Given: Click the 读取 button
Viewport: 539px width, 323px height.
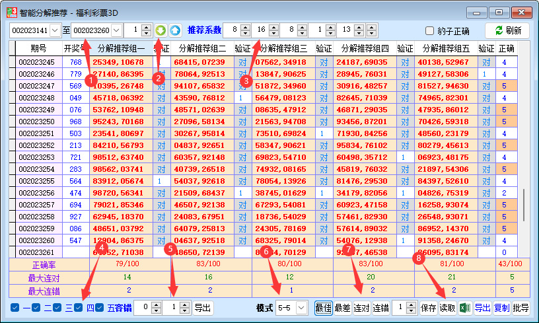Looking at the screenshot, I should point(447,308).
